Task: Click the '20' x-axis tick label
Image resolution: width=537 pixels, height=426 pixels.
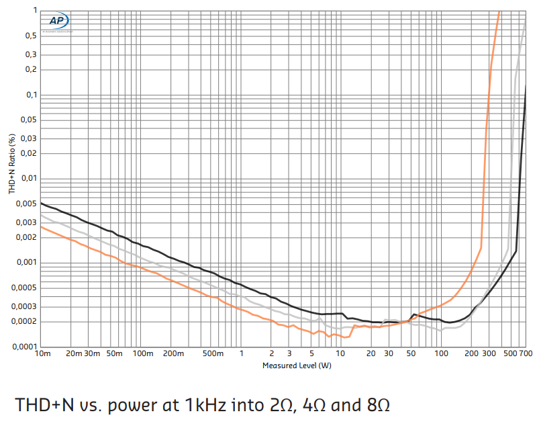Action: point(371,353)
